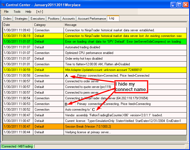Image resolution: width=190 pixels, height=150 pixels.
Task: Select the 'Primary connection=Connected, Price feed=Connected' message
Action: [125, 76]
